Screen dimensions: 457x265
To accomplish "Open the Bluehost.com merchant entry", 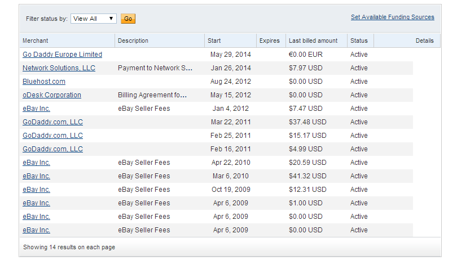I will (44, 82).
